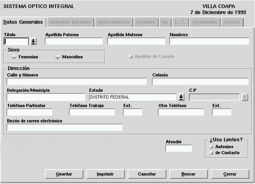Click the Atendió input field

coord(178,149)
